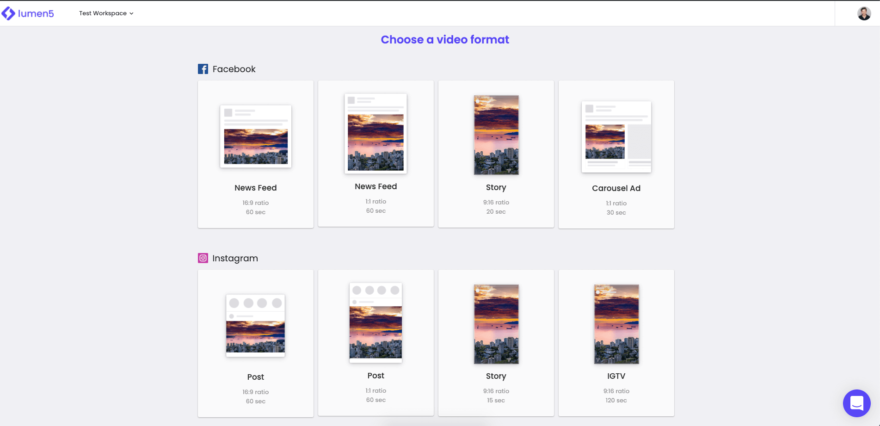
Task: Select Facebook News Feed 16:9 format
Action: tap(256, 154)
